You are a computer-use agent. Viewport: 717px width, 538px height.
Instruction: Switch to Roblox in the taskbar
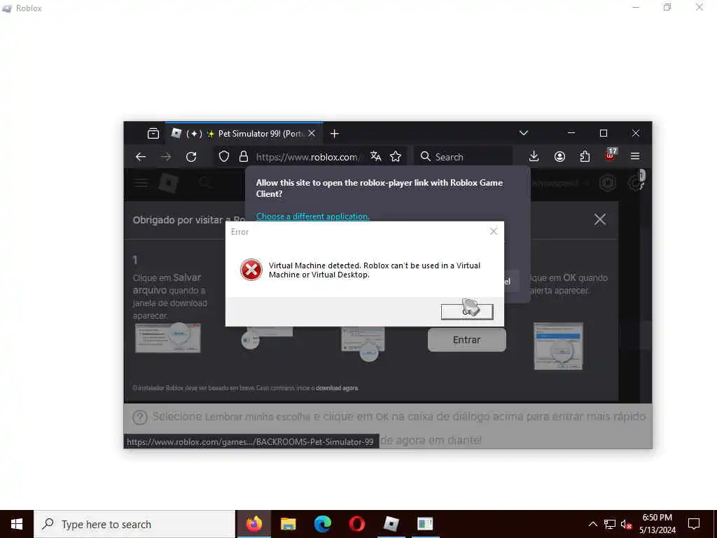click(x=391, y=524)
